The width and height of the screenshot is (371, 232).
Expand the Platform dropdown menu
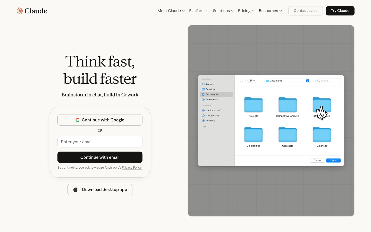[x=199, y=11]
